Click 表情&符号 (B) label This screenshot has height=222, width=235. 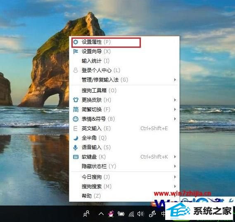pos(98,119)
